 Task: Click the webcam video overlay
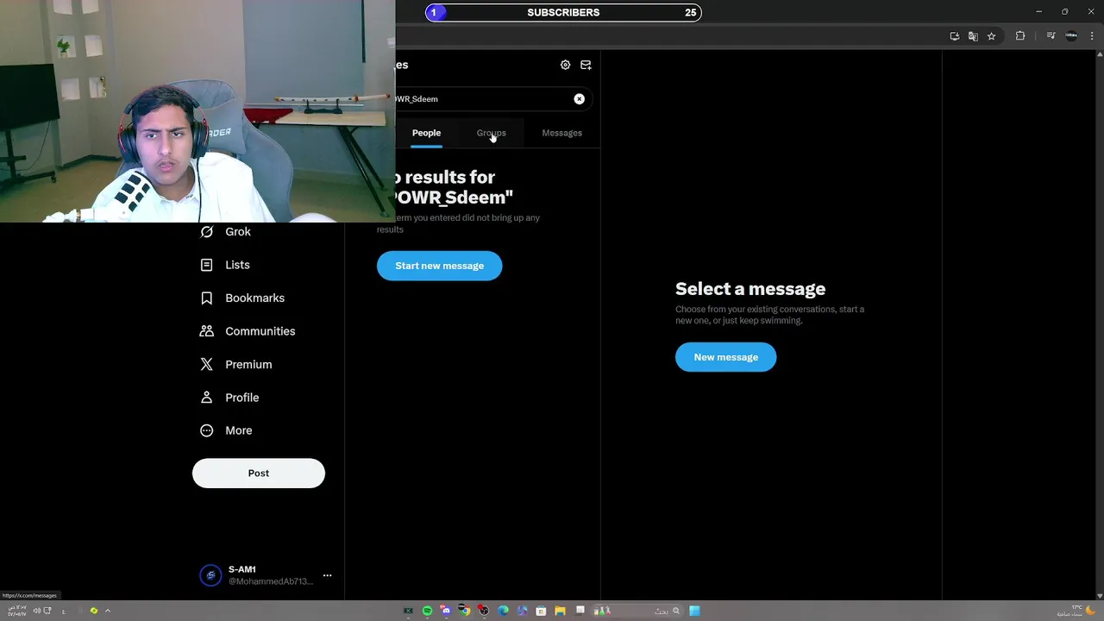click(198, 111)
